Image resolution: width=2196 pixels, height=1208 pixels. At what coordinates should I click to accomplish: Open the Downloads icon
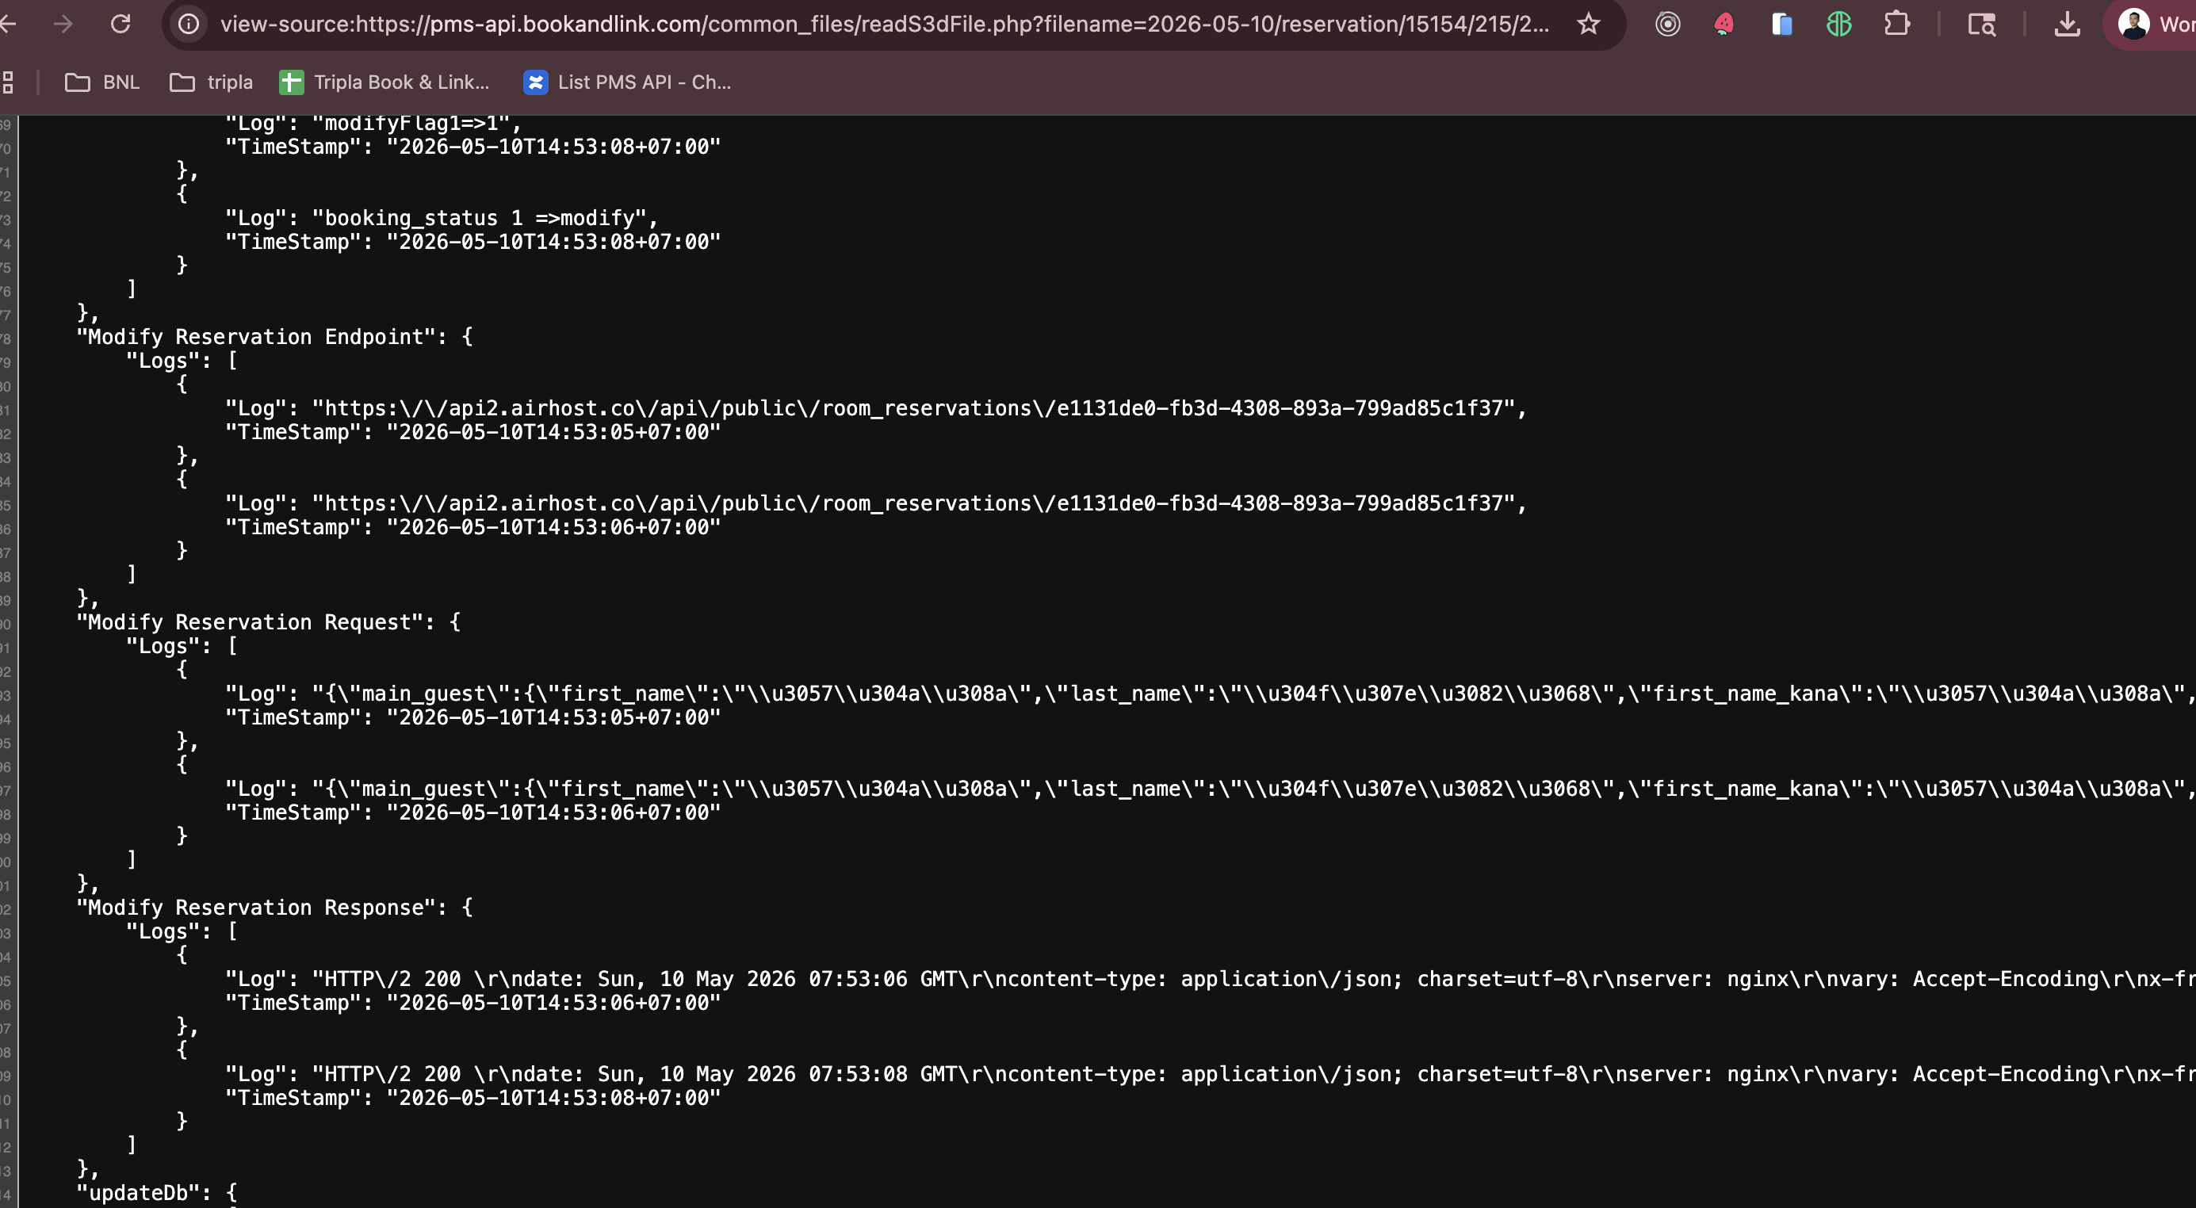pyautogui.click(x=2067, y=24)
